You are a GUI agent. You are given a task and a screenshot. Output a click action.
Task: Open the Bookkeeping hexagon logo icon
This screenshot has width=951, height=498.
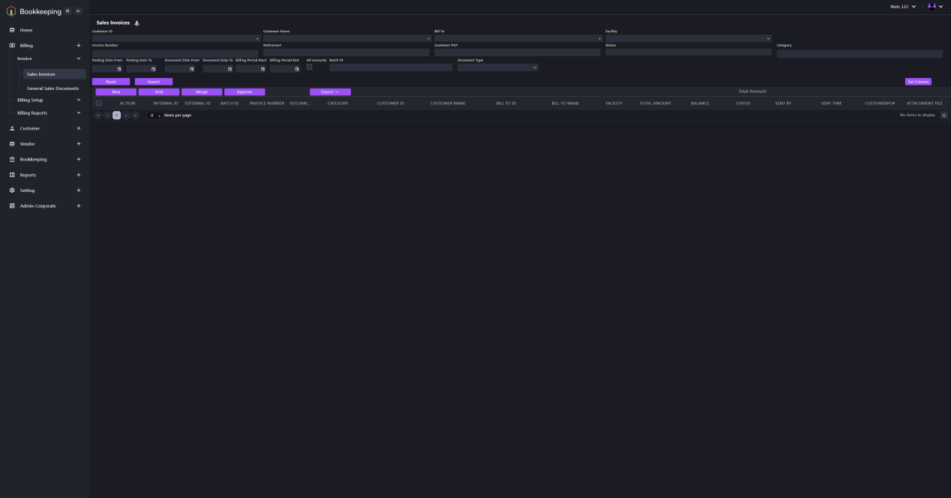(x=11, y=10)
